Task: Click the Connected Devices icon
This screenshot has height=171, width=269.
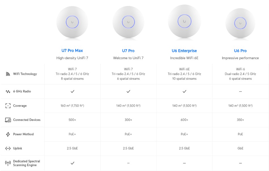Action: (8, 120)
